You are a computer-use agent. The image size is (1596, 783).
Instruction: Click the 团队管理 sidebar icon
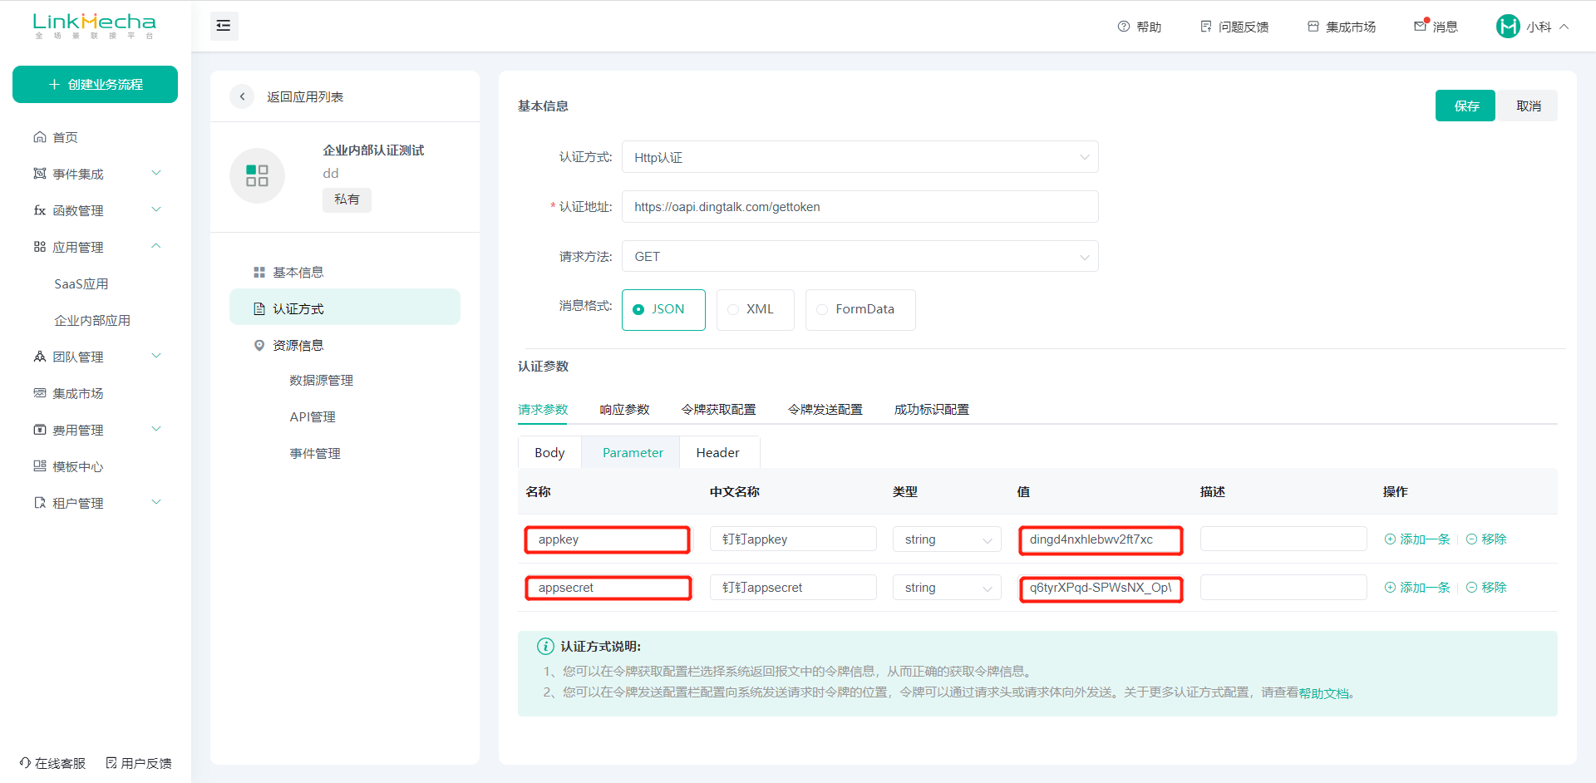[39, 357]
